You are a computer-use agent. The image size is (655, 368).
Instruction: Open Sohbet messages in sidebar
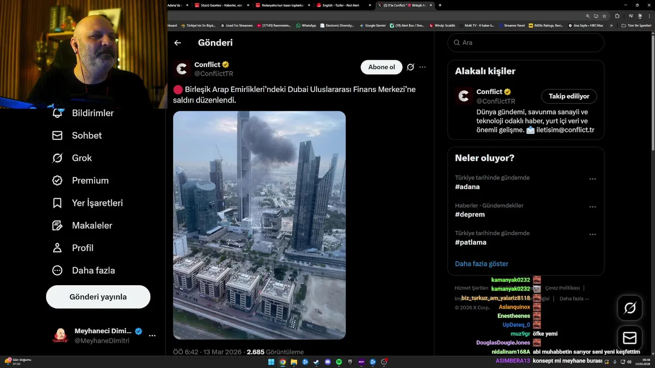point(77,135)
